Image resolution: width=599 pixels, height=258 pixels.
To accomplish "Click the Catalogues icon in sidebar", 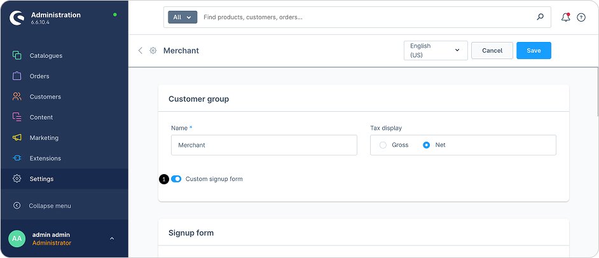I will (x=17, y=55).
